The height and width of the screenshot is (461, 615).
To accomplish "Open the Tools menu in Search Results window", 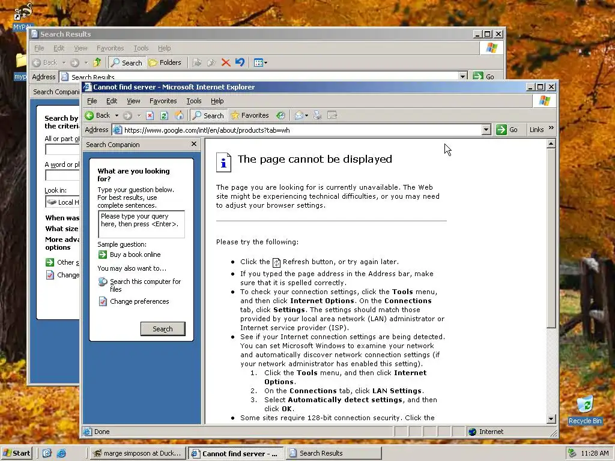I will pyautogui.click(x=141, y=48).
